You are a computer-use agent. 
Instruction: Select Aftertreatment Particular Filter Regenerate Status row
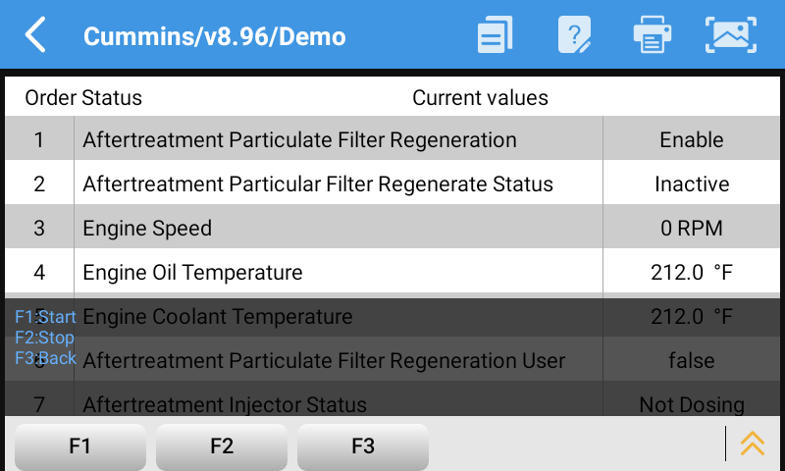318,184
